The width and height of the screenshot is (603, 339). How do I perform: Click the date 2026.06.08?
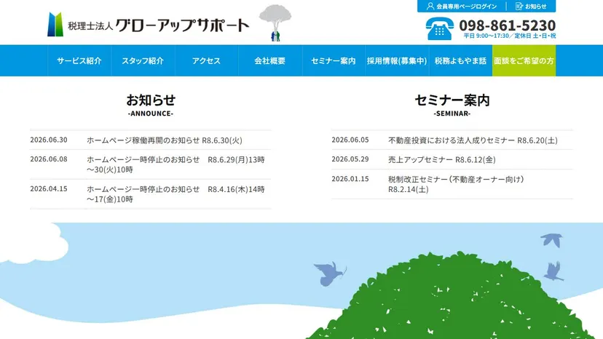coord(49,159)
